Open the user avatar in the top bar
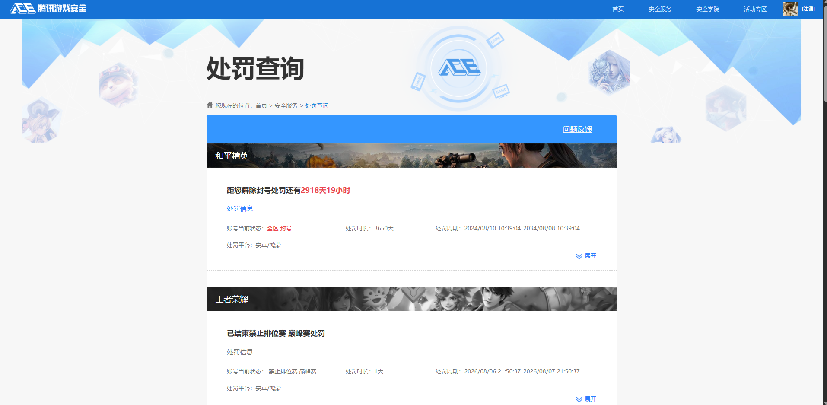This screenshot has height=405, width=827. pyautogui.click(x=790, y=9)
